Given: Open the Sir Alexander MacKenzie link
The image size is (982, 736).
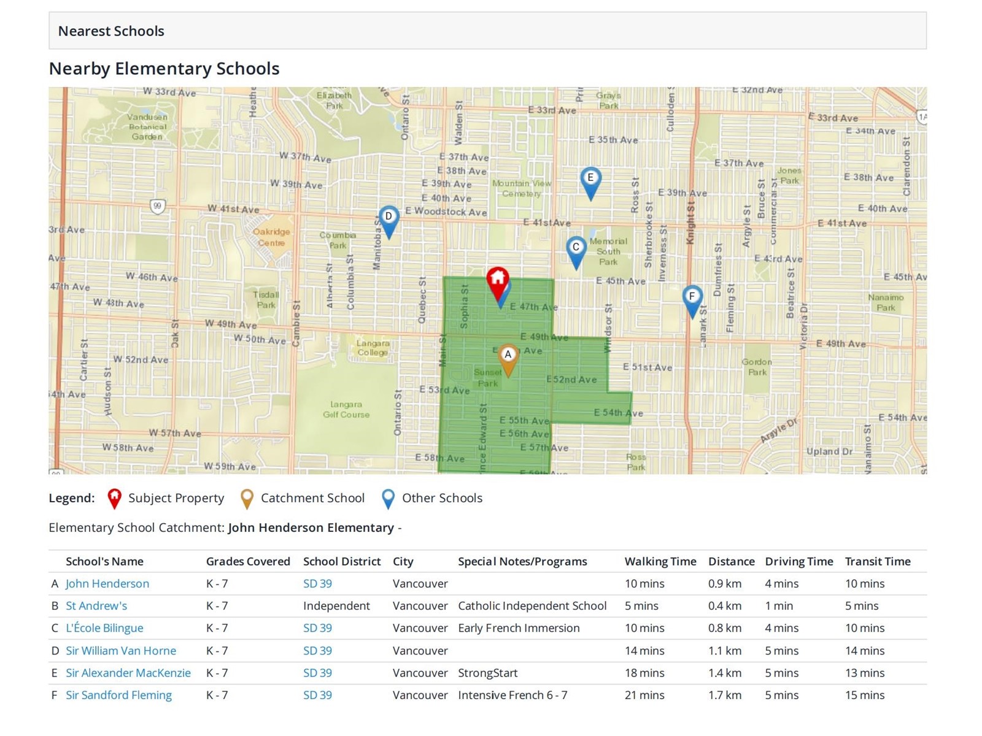Looking at the screenshot, I should pos(128,673).
